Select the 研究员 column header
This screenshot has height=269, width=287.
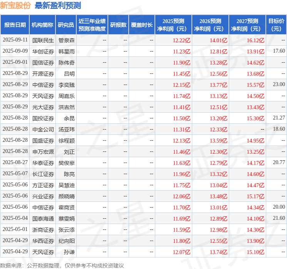point(66,25)
